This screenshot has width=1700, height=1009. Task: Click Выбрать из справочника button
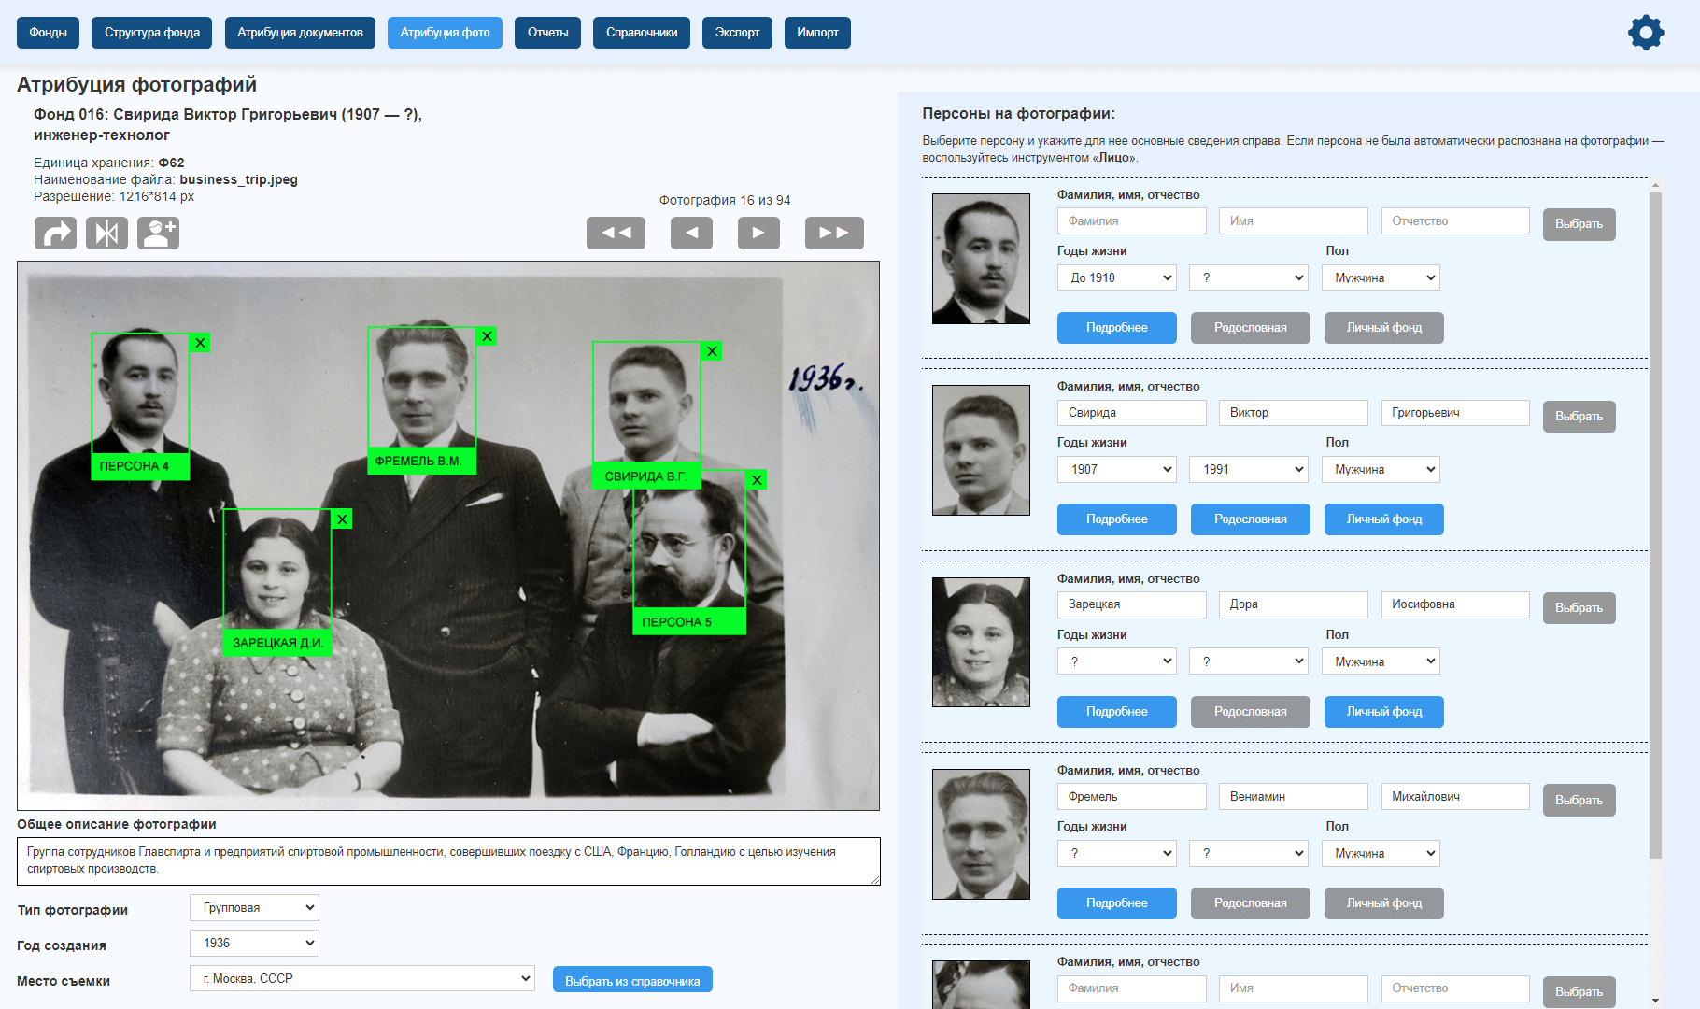point(632,980)
